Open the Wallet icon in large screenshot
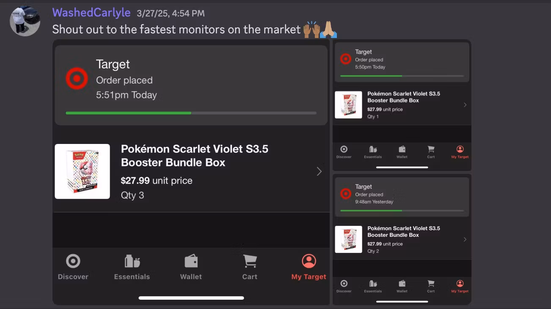Screen dimensions: 551x309 click(191, 261)
